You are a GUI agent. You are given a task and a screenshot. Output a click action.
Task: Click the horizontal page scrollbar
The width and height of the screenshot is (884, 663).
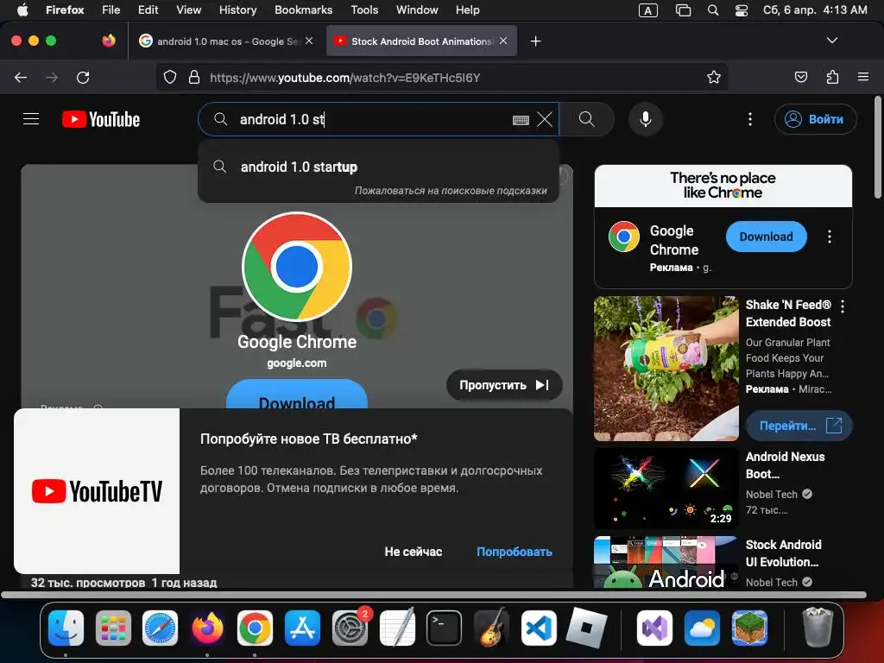pyautogui.click(x=434, y=595)
